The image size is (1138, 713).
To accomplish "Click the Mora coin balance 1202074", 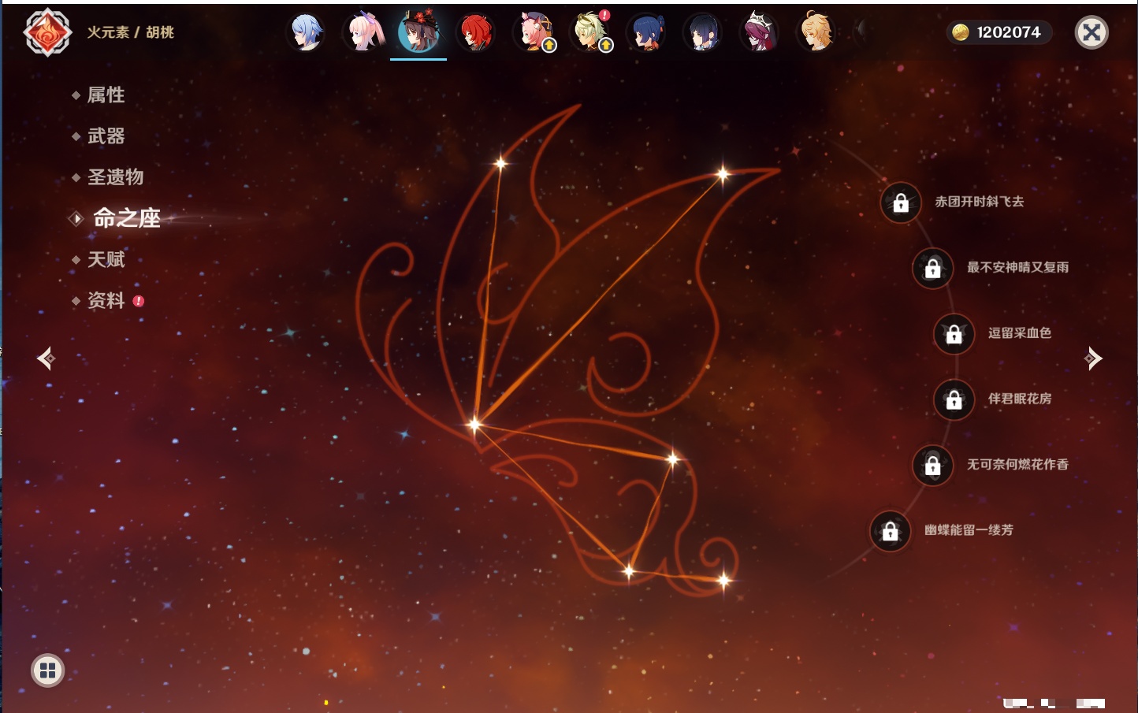I will pyautogui.click(x=999, y=32).
